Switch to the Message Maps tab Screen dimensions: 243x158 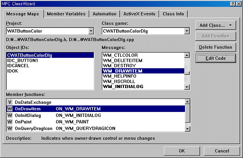pos(23,14)
